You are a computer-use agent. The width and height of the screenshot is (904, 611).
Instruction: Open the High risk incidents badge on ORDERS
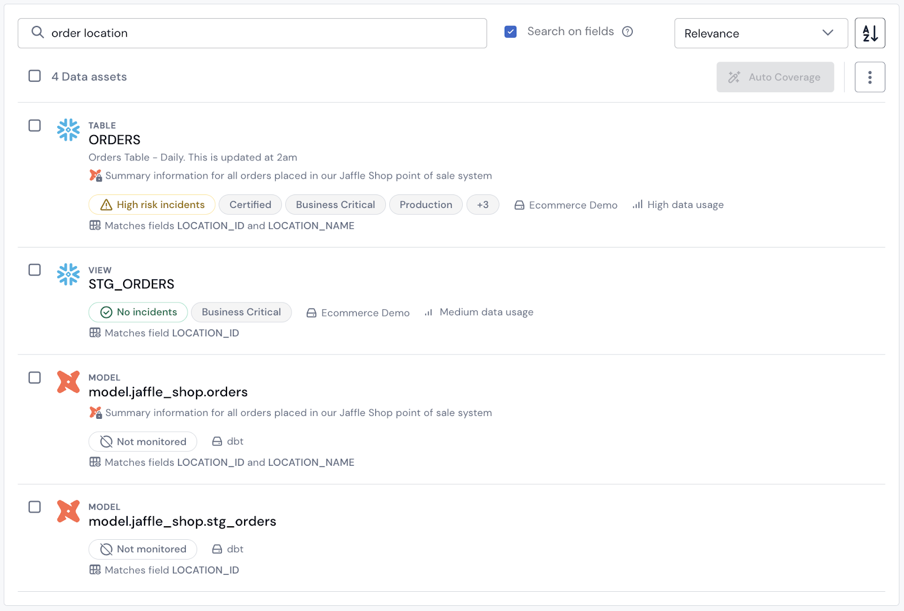[151, 205]
